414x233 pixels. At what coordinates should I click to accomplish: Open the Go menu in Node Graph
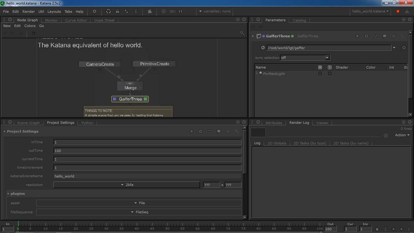coord(42,26)
